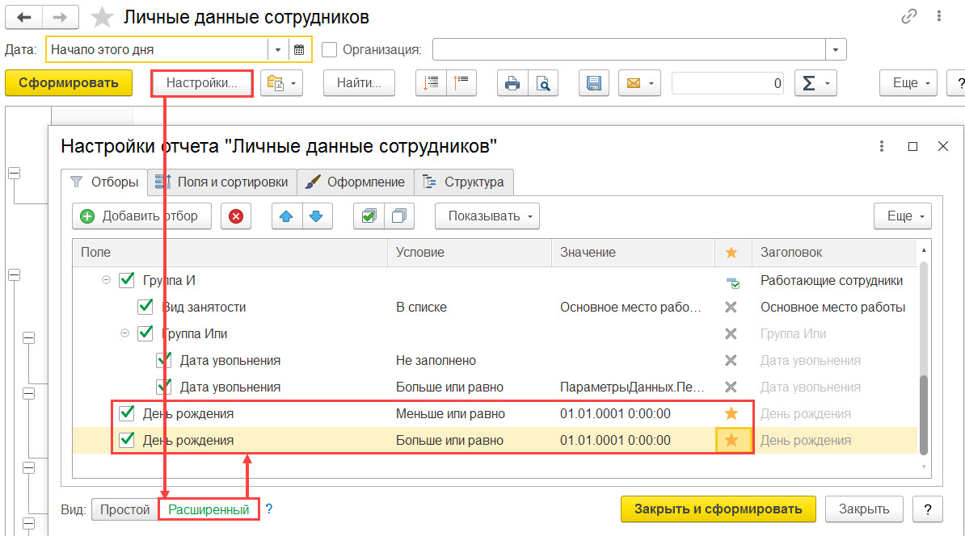Click the numeric sum field showing 0

(x=728, y=83)
